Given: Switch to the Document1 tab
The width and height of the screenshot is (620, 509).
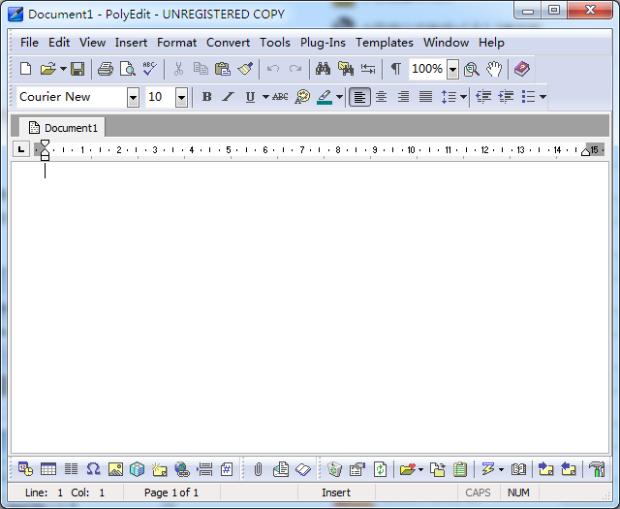Looking at the screenshot, I should click(x=62, y=128).
